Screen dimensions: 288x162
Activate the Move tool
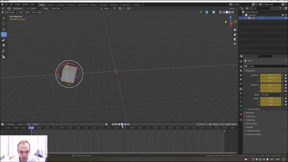tap(4, 29)
